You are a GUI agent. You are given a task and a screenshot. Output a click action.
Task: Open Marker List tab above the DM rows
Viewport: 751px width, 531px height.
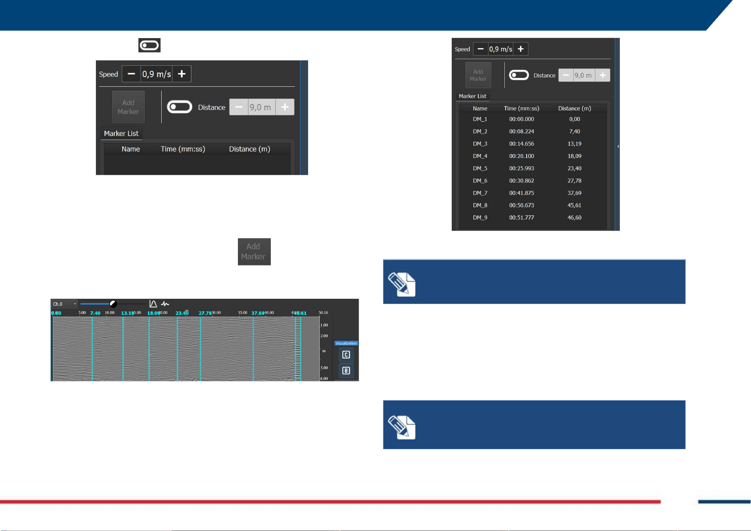coord(473,96)
